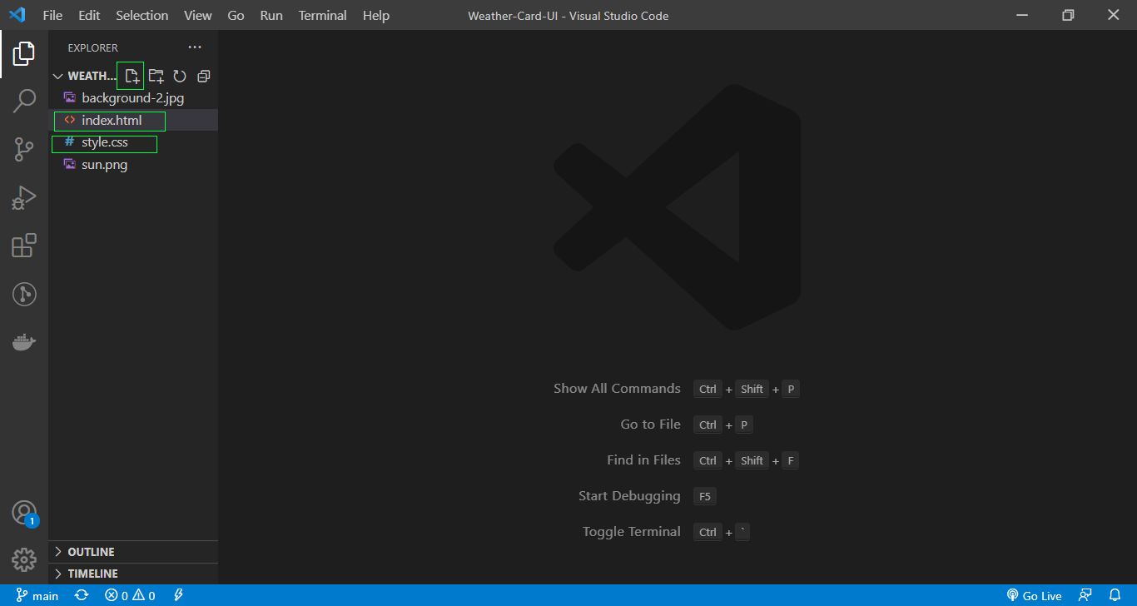1137x606 pixels.
Task: Open the Help menu
Action: (376, 15)
